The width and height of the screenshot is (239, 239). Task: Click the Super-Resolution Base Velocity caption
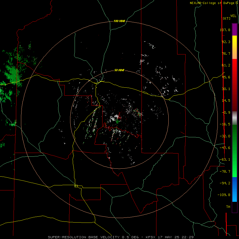click(121, 237)
